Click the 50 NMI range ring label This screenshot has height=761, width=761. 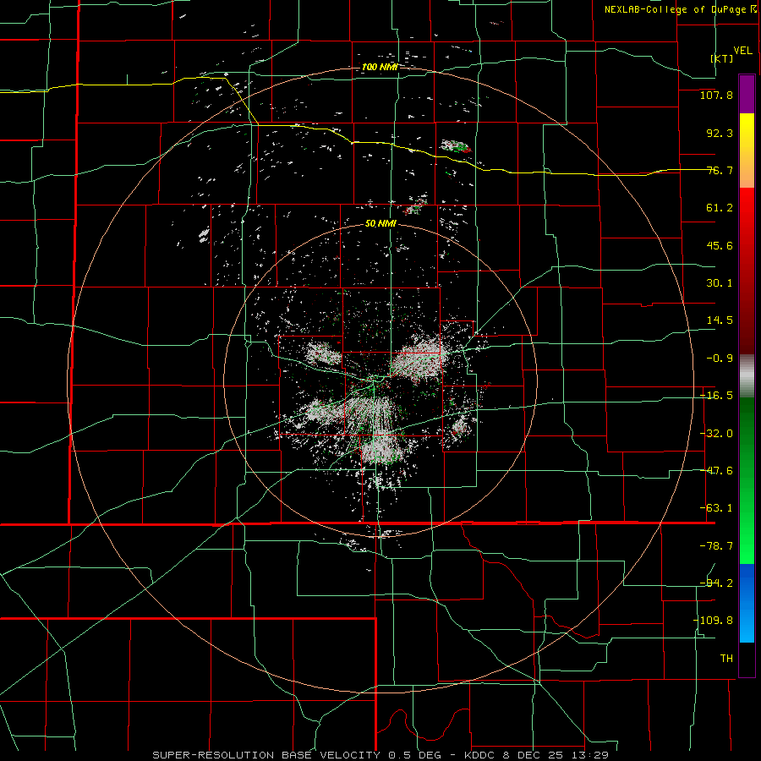[x=381, y=224]
